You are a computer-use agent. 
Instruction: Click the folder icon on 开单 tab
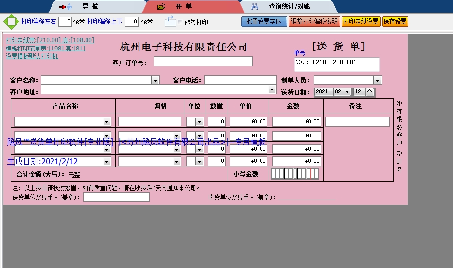(161, 7)
